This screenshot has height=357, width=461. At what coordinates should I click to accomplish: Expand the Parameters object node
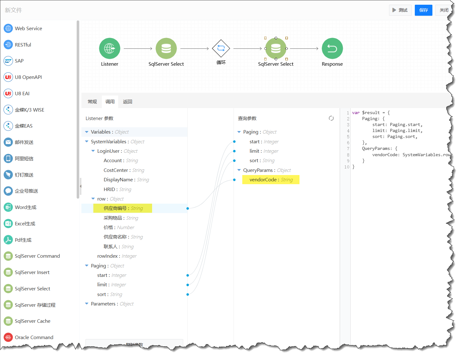pos(87,304)
